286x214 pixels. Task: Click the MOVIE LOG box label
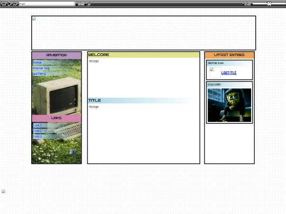(216, 63)
